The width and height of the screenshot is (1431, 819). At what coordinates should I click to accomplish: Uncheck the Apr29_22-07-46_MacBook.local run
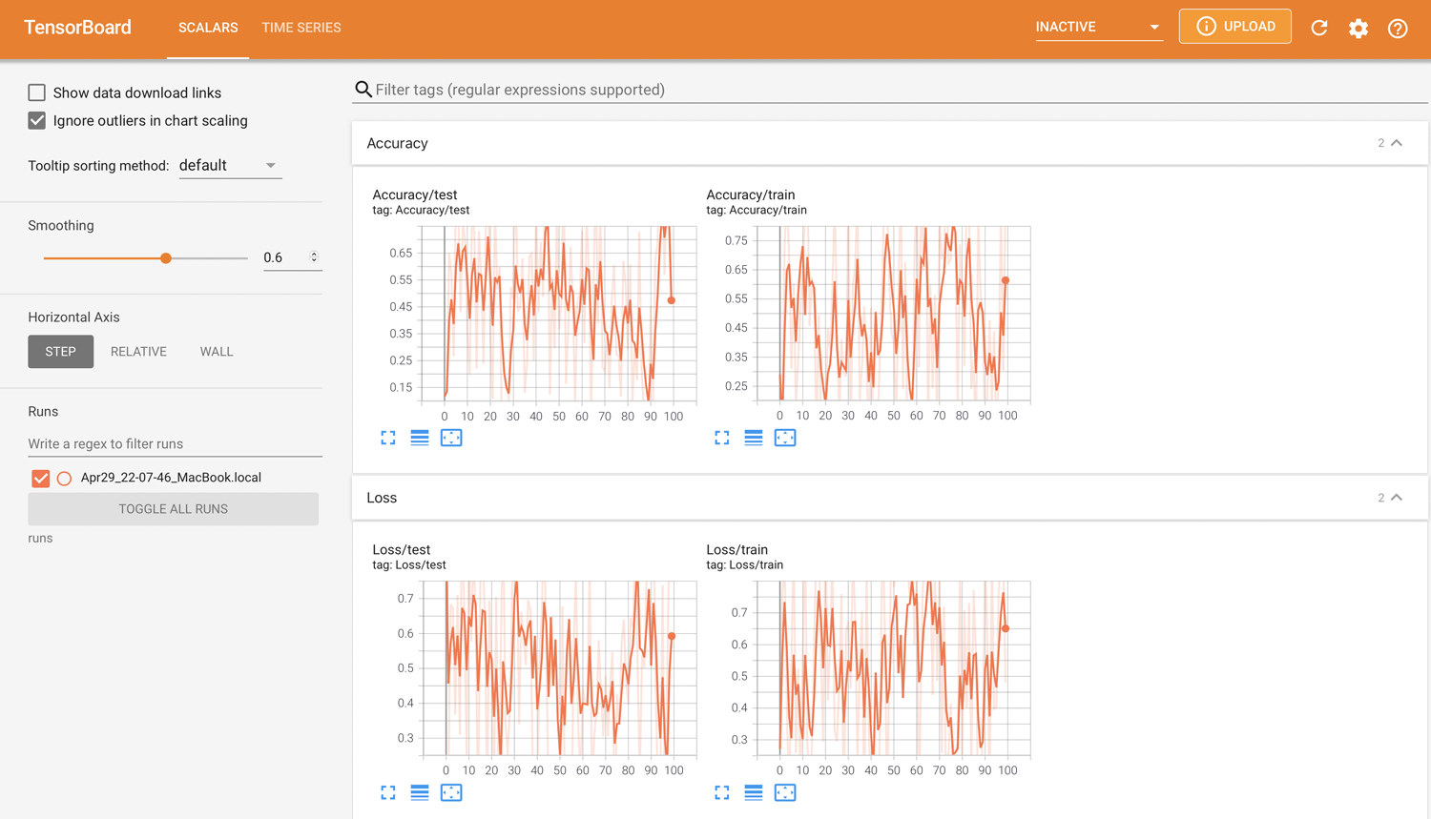point(41,478)
